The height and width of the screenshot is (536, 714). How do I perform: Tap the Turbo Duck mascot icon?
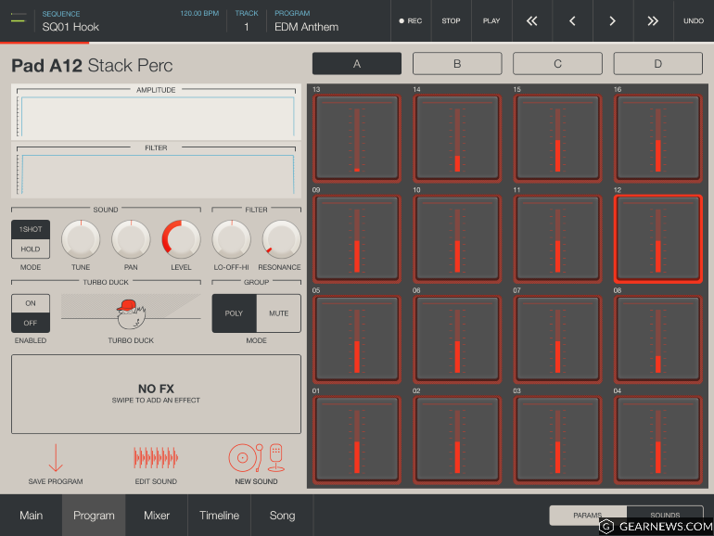(x=131, y=313)
